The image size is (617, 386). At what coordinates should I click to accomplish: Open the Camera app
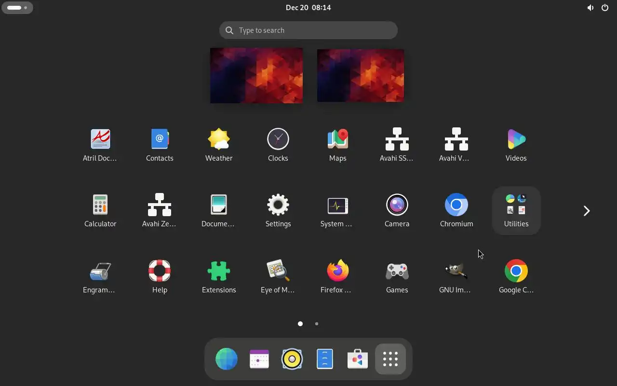pos(397,211)
